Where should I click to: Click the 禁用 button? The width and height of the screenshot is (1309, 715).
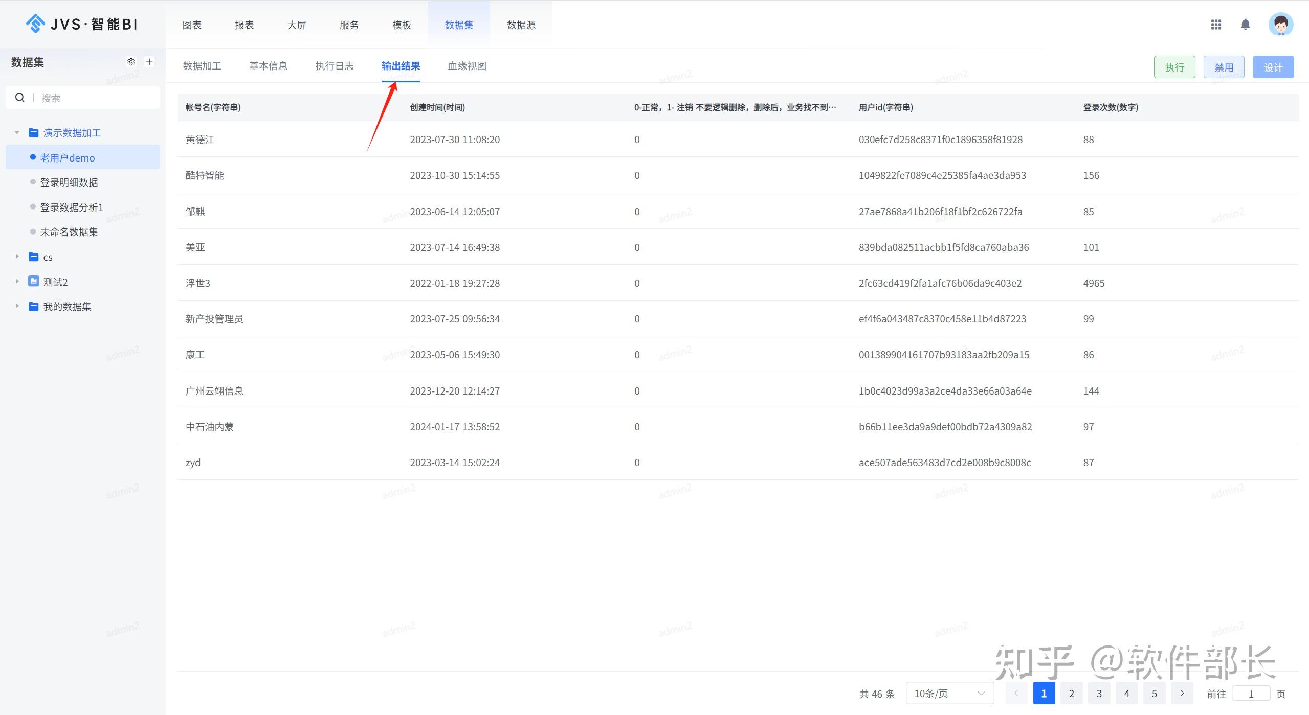1224,67
